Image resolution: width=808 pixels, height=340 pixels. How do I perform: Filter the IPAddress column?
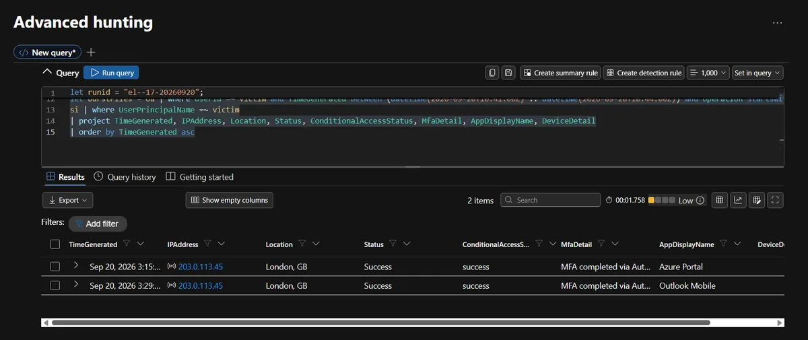(x=207, y=244)
